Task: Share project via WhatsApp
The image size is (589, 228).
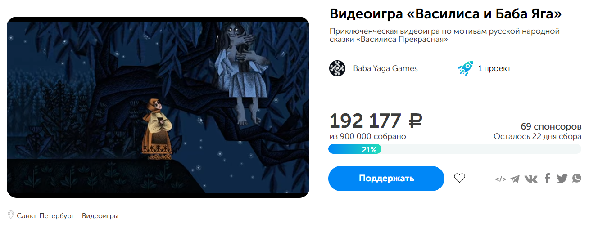Action: (x=577, y=179)
